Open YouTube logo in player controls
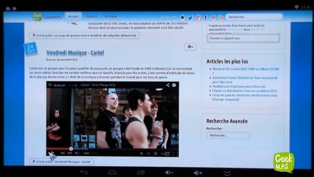This screenshot has width=314, height=177. (165, 154)
